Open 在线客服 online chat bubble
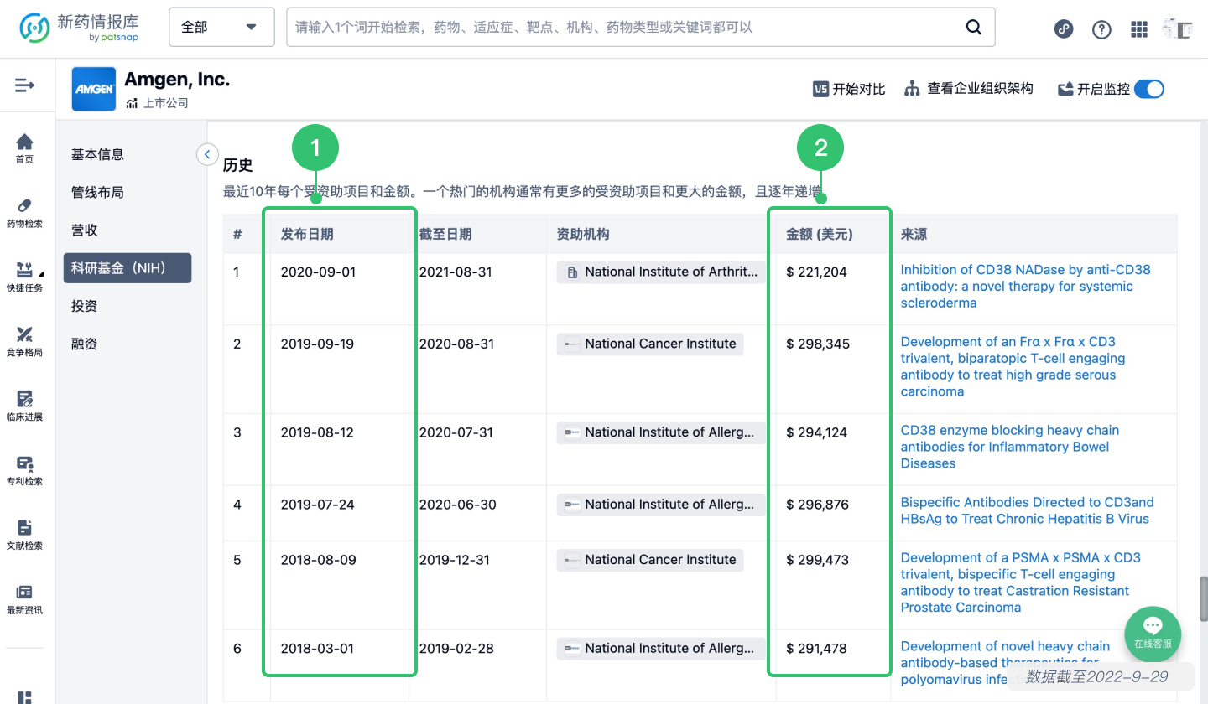Screen dimensions: 1208x704 pos(1153,634)
